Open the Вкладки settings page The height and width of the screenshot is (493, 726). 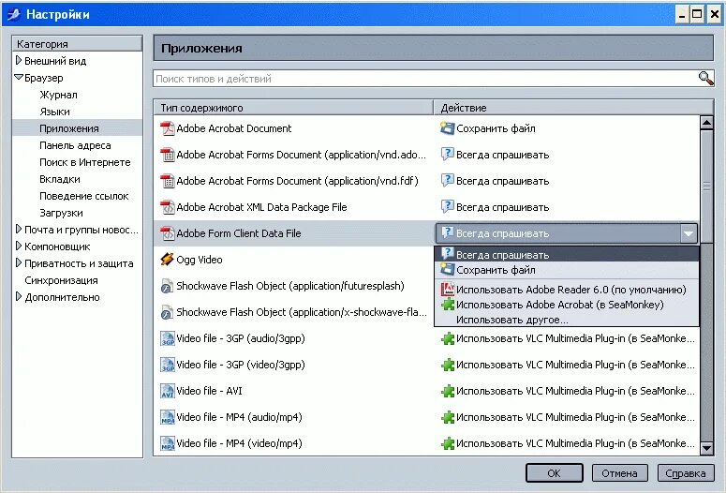click(x=60, y=179)
